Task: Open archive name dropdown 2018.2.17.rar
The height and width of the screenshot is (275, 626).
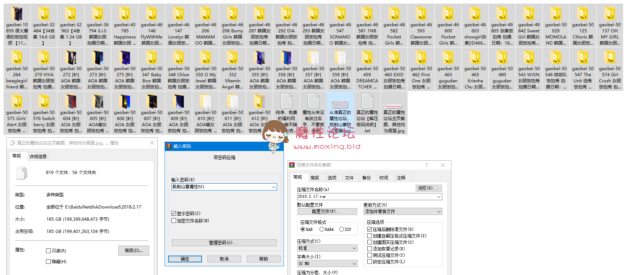Action: point(439,197)
